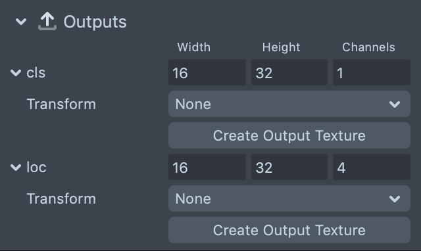This screenshot has height=251, width=421.
Task: Select the Outputs section header label
Action: pos(95,22)
